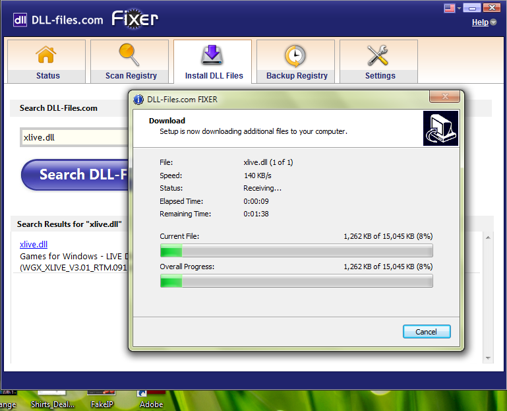Click the US flag language icon
The image size is (507, 411).
click(450, 8)
